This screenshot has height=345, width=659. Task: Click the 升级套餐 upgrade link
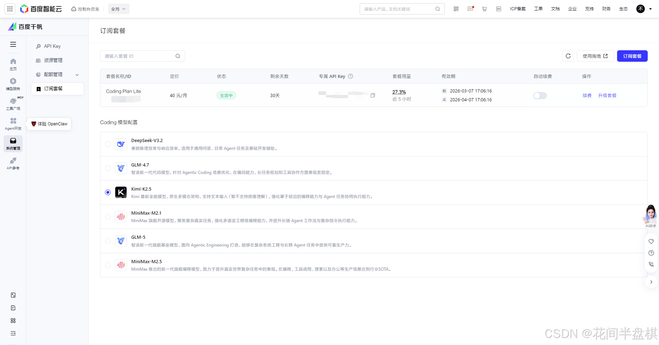(x=607, y=95)
